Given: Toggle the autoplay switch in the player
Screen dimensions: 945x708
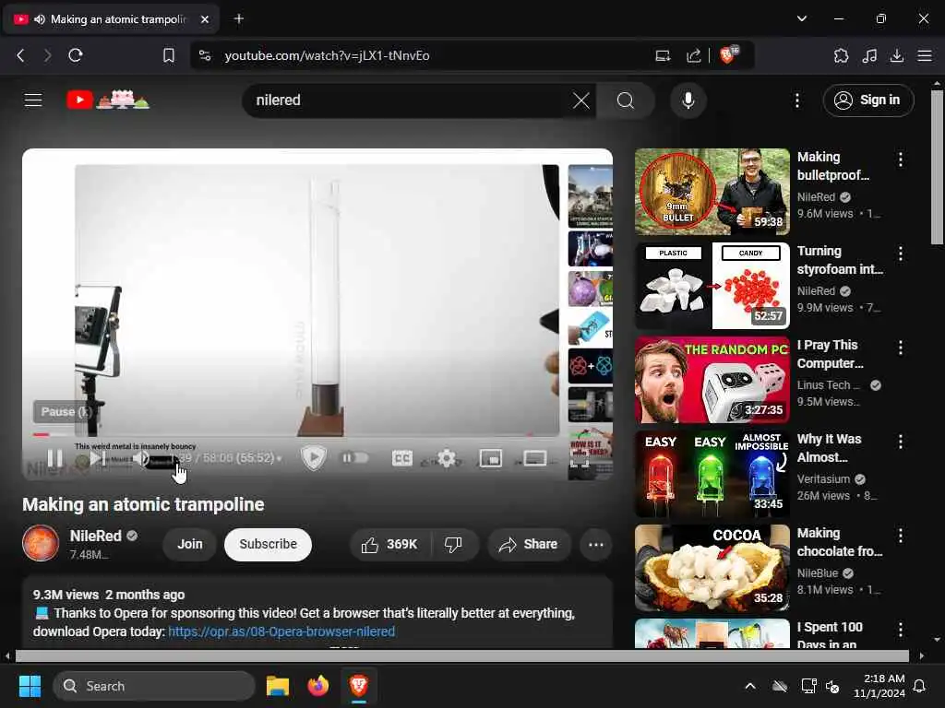Looking at the screenshot, I should click(x=355, y=458).
